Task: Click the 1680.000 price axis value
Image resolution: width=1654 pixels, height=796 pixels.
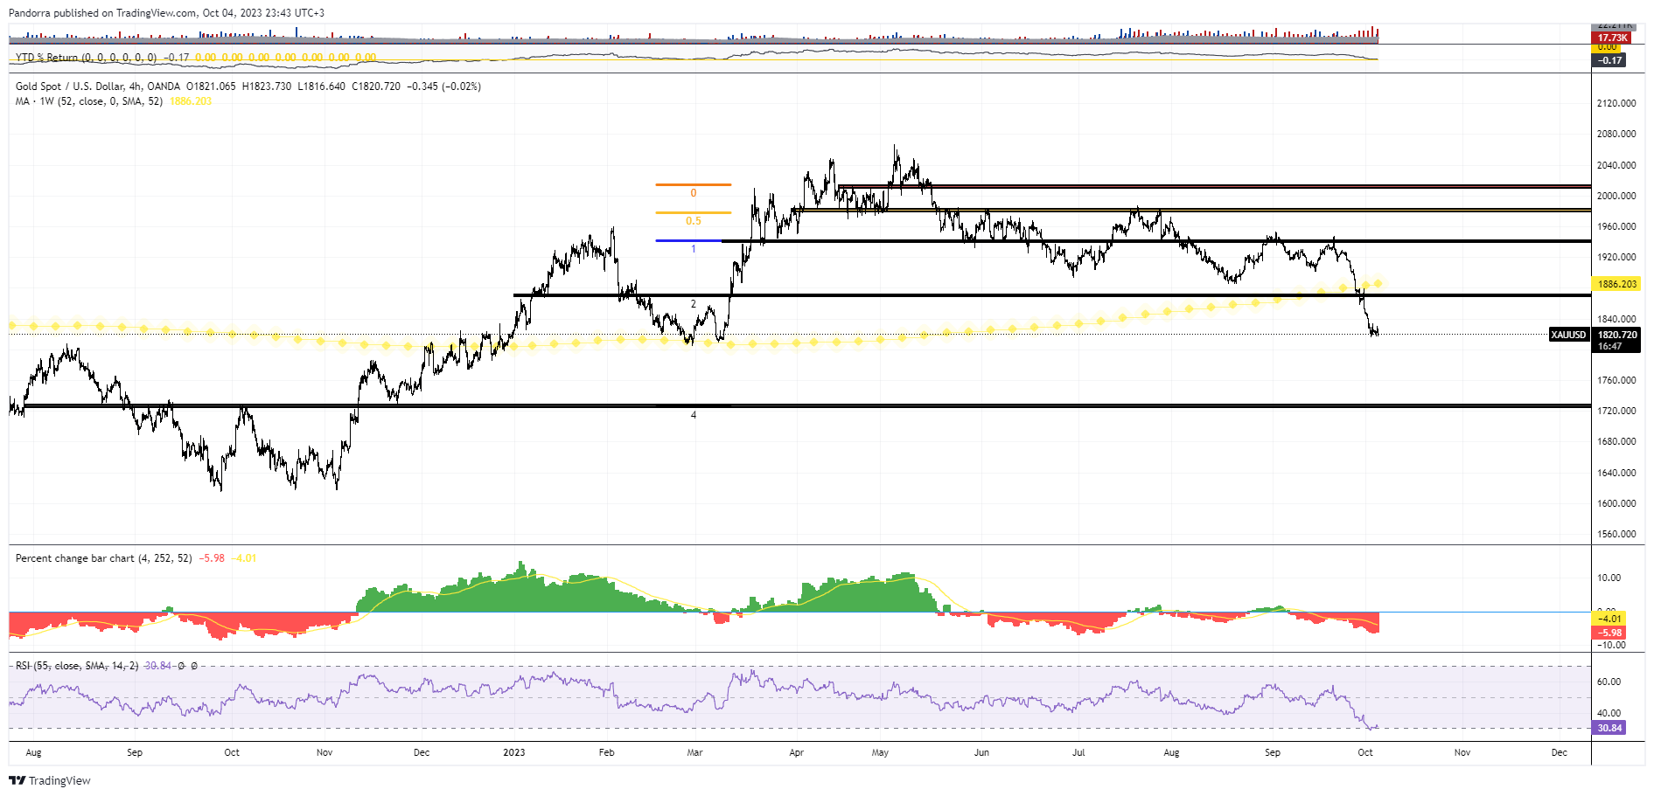Action: pyautogui.click(x=1616, y=441)
